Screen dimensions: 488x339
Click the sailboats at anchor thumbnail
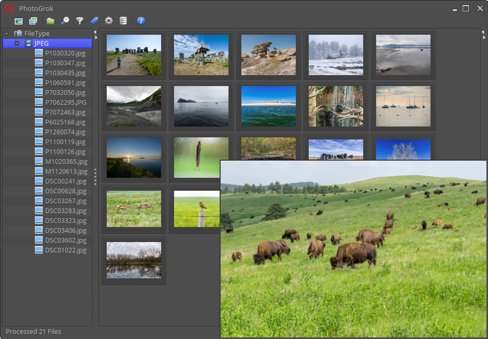403,106
